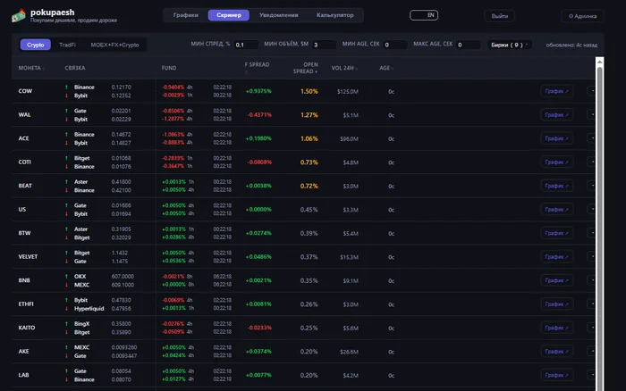Switch to the TradFi market filter
This screenshot has height=391, width=626.
[67, 45]
